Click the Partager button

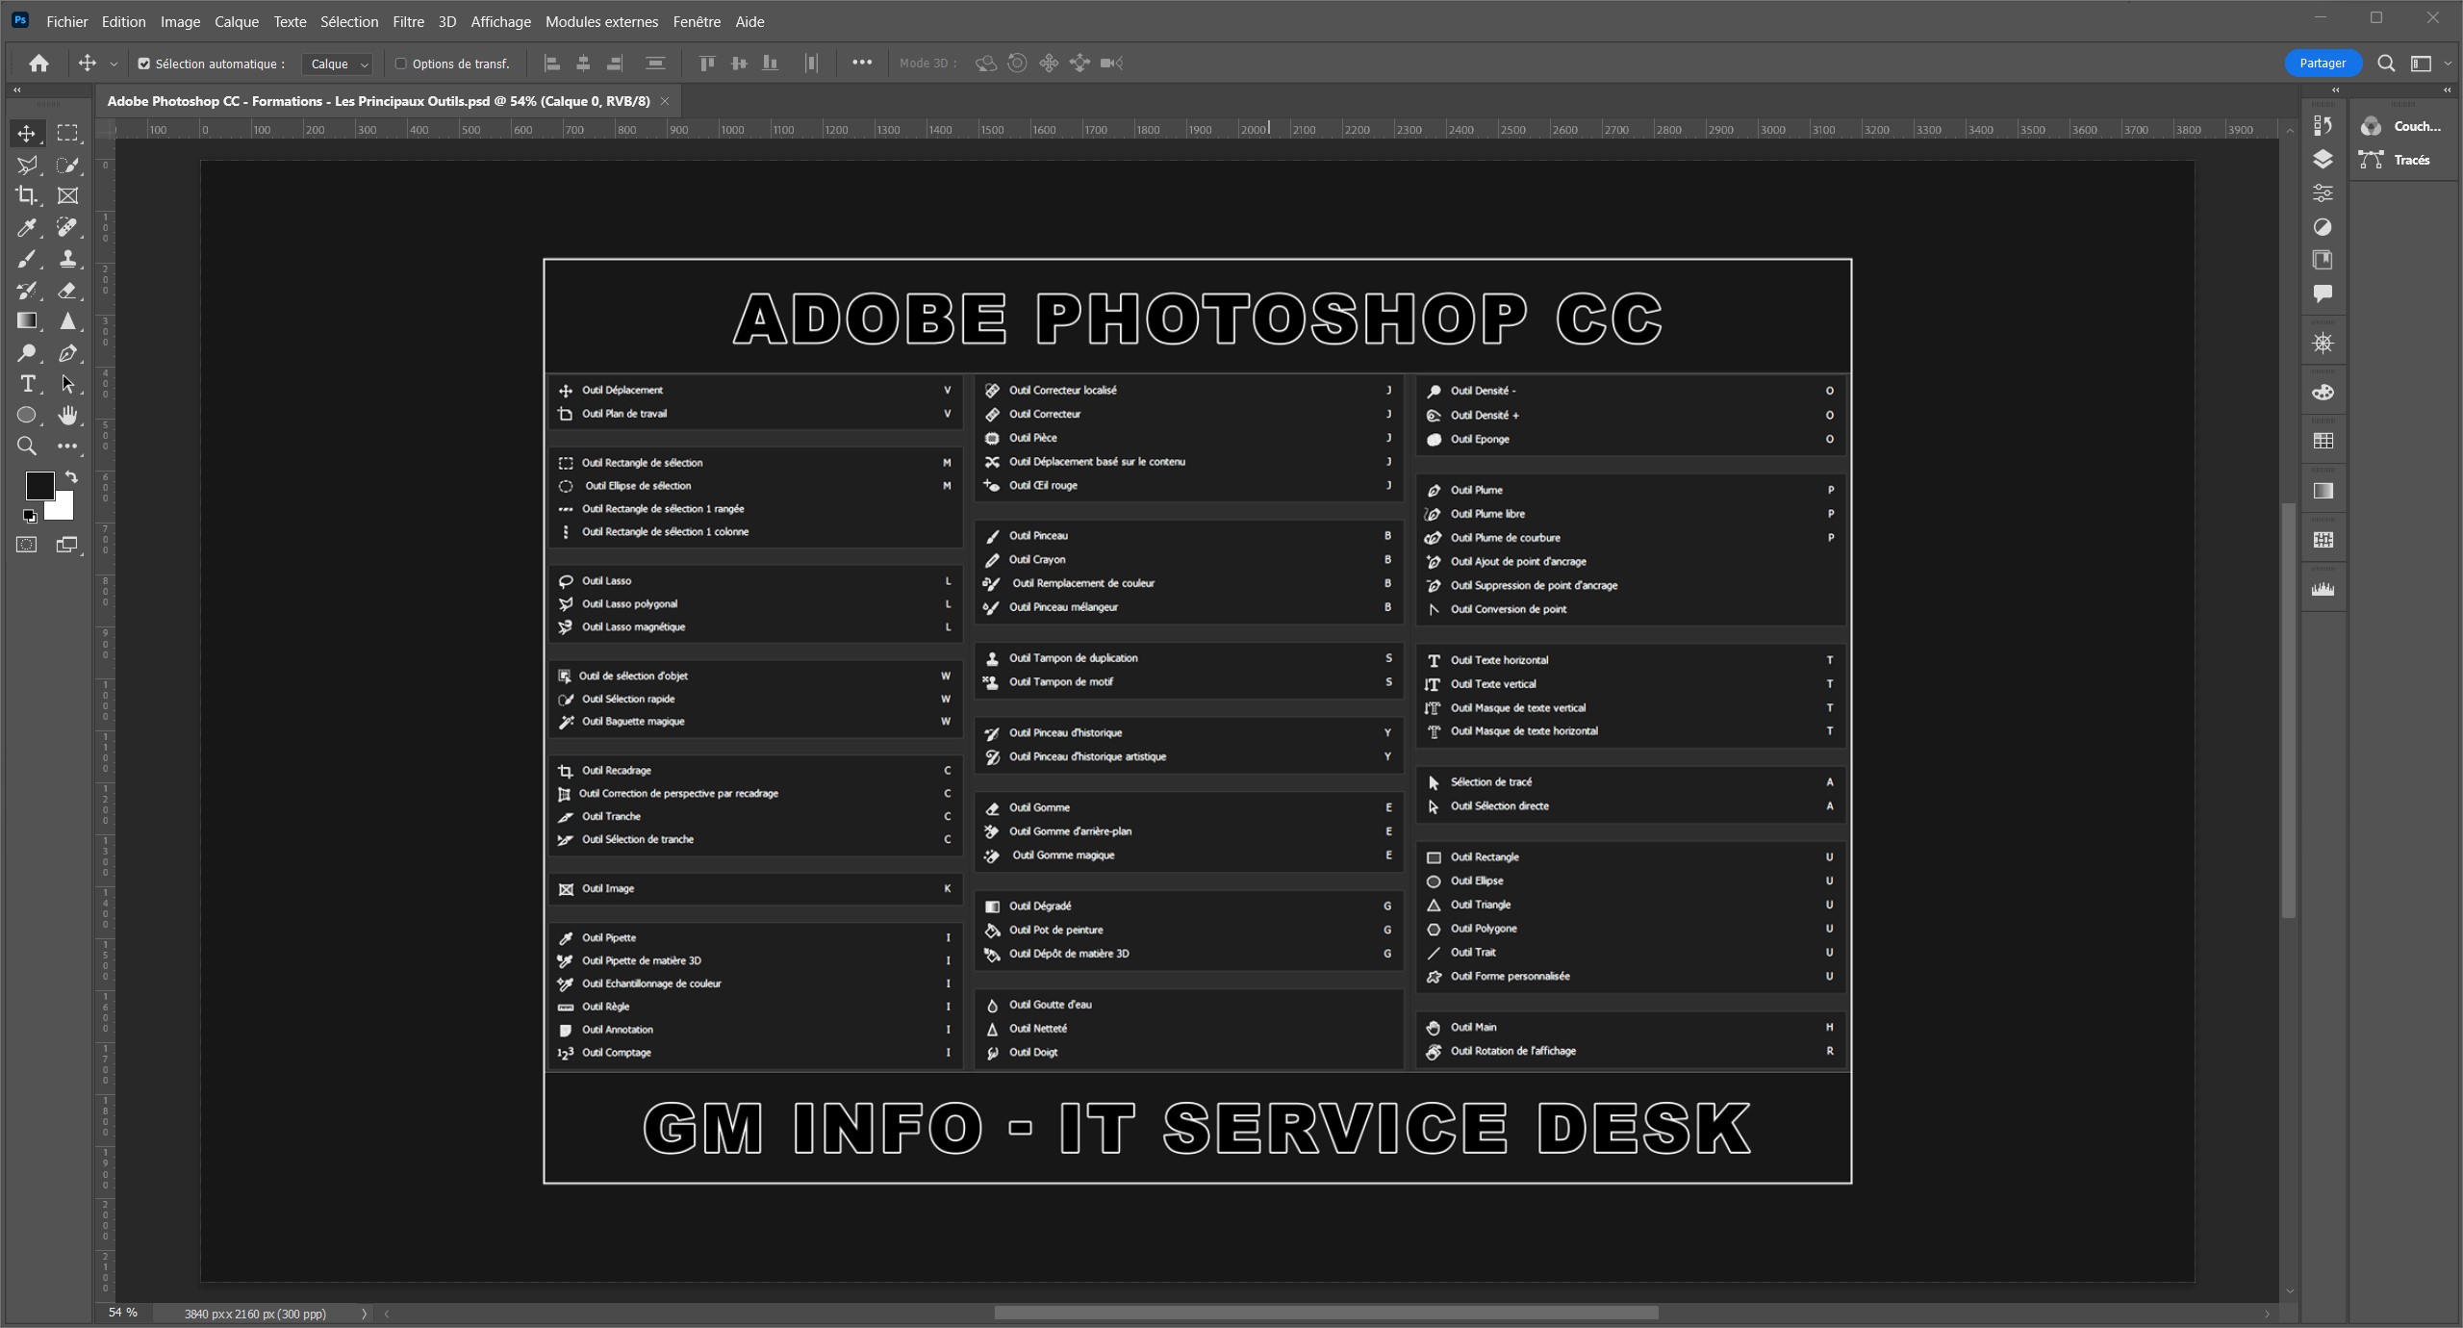[x=2322, y=64]
